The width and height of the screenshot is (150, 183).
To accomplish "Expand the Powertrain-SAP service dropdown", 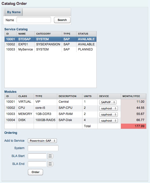I will [x=42, y=141].
